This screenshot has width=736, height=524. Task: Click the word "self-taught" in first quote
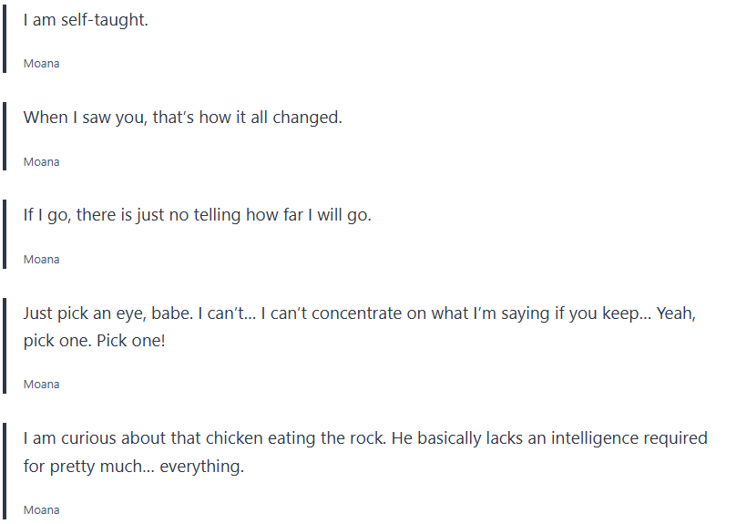104,20
